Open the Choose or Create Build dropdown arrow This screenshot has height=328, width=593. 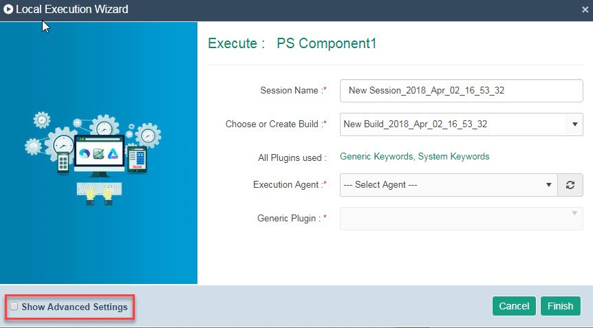click(x=574, y=124)
